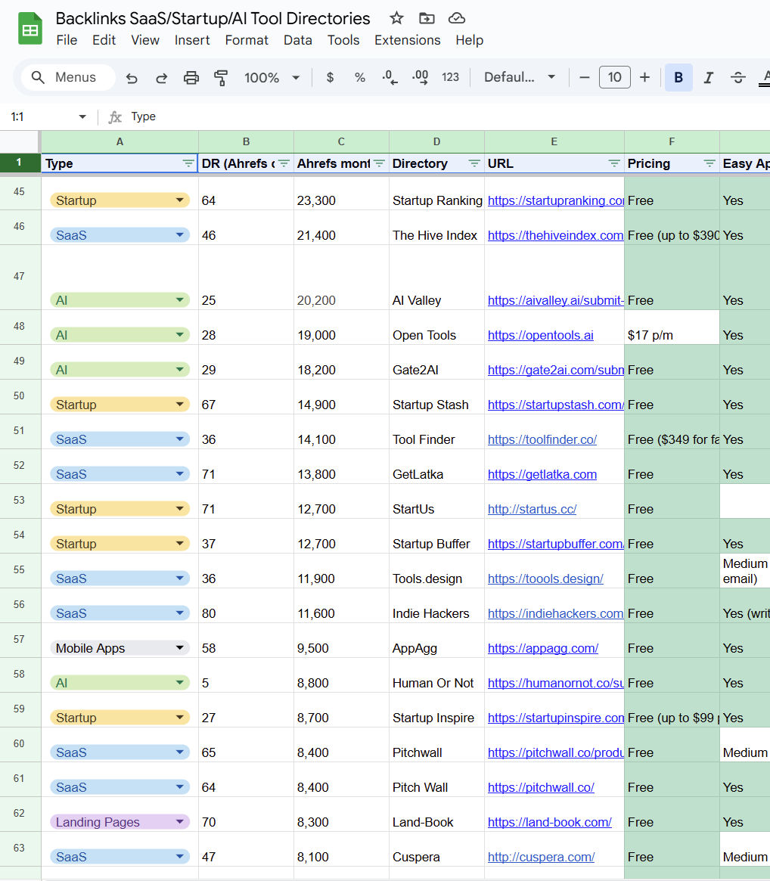Open the Extensions menu
Image resolution: width=770 pixels, height=881 pixels.
click(x=408, y=40)
